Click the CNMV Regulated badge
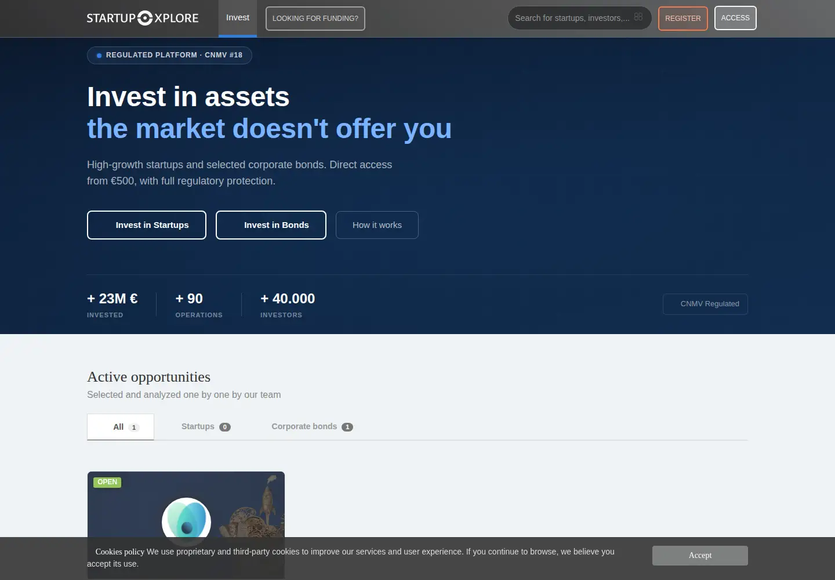This screenshot has height=580, width=835. (x=705, y=304)
